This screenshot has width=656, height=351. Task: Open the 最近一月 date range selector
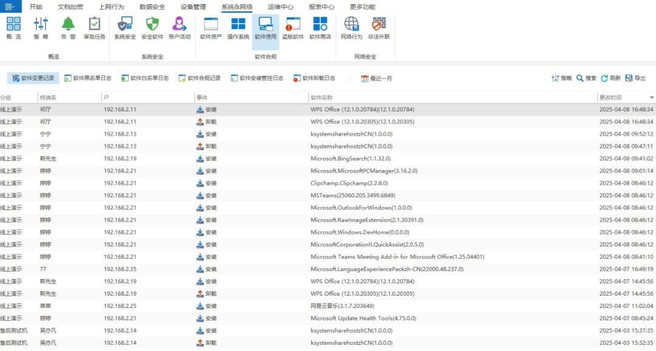coord(377,78)
